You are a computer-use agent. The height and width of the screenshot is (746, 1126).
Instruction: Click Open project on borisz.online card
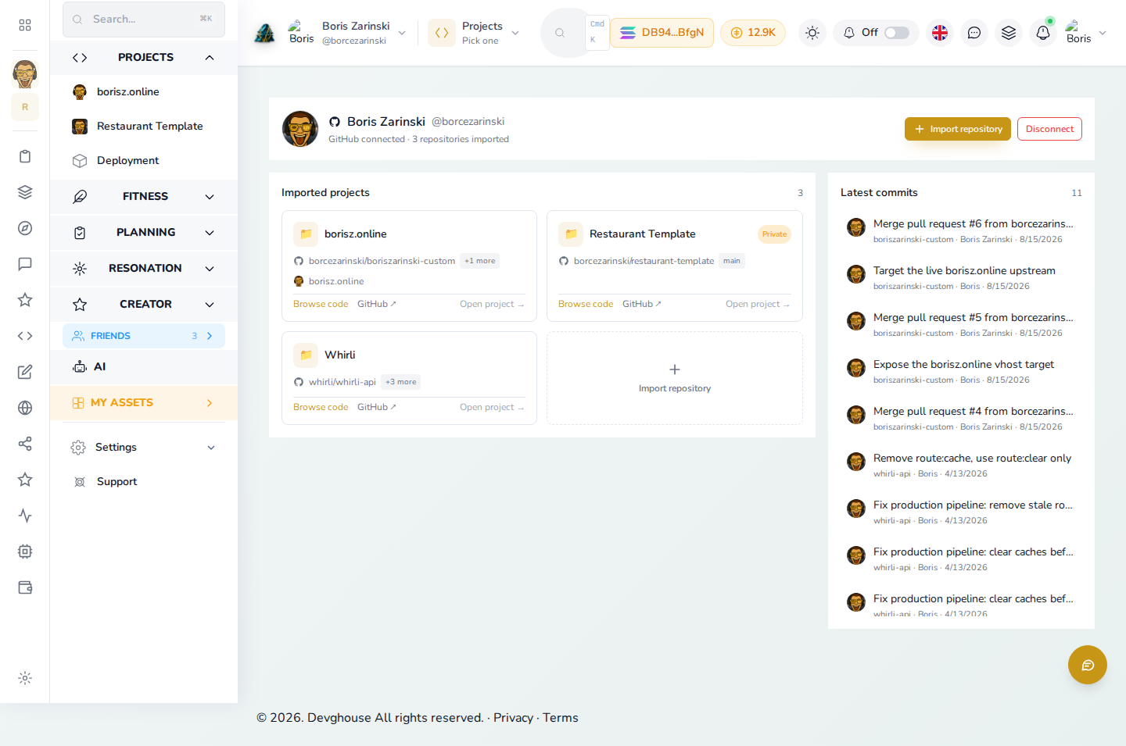tap(492, 304)
